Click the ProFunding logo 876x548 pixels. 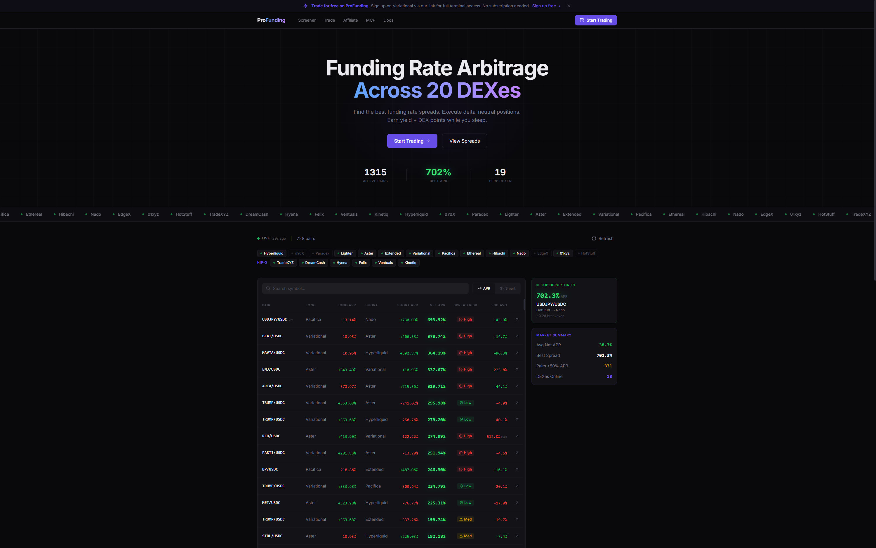(271, 20)
